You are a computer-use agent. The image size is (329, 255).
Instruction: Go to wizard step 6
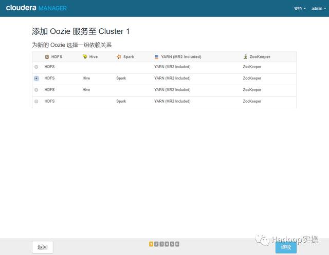point(177,244)
